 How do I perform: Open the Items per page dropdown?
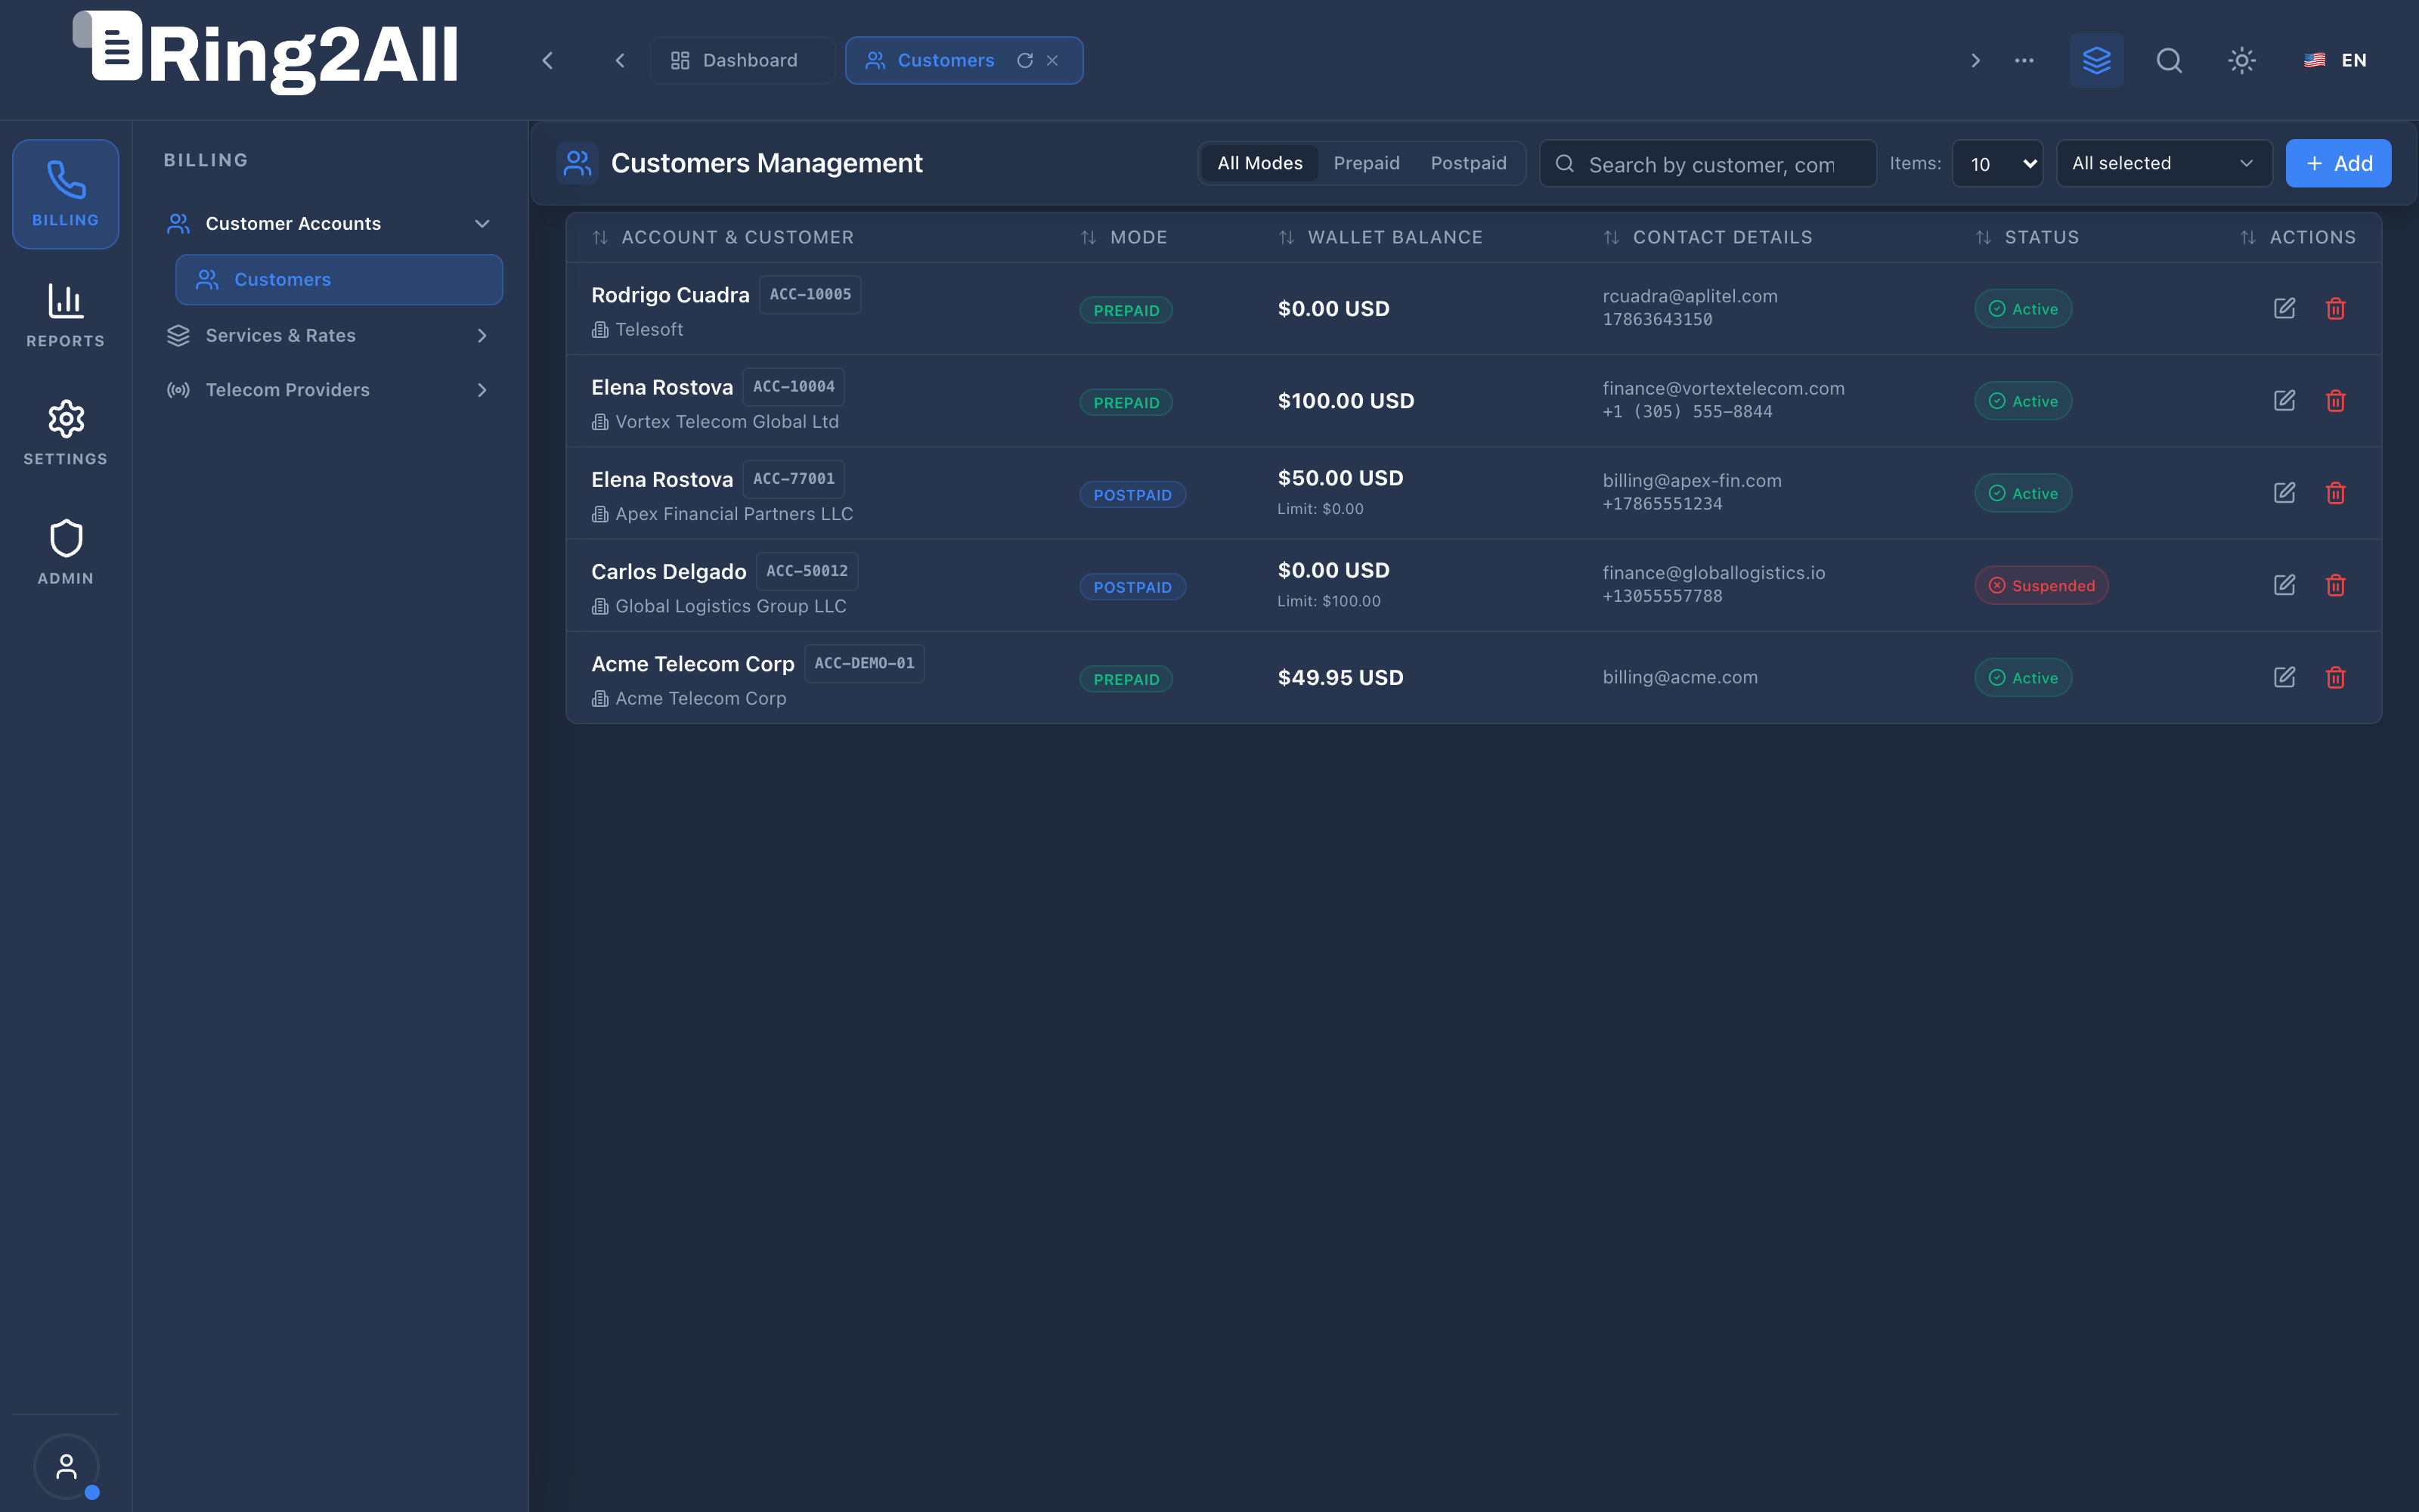point(1997,163)
